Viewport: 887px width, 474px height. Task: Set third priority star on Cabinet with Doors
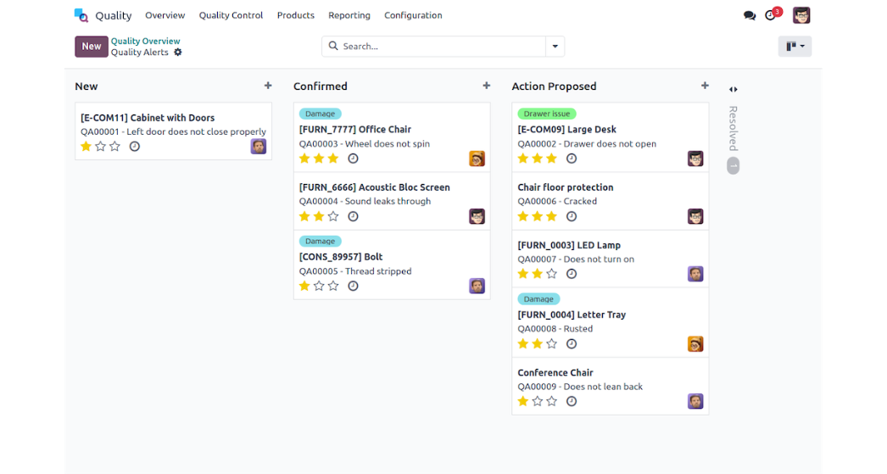click(114, 147)
